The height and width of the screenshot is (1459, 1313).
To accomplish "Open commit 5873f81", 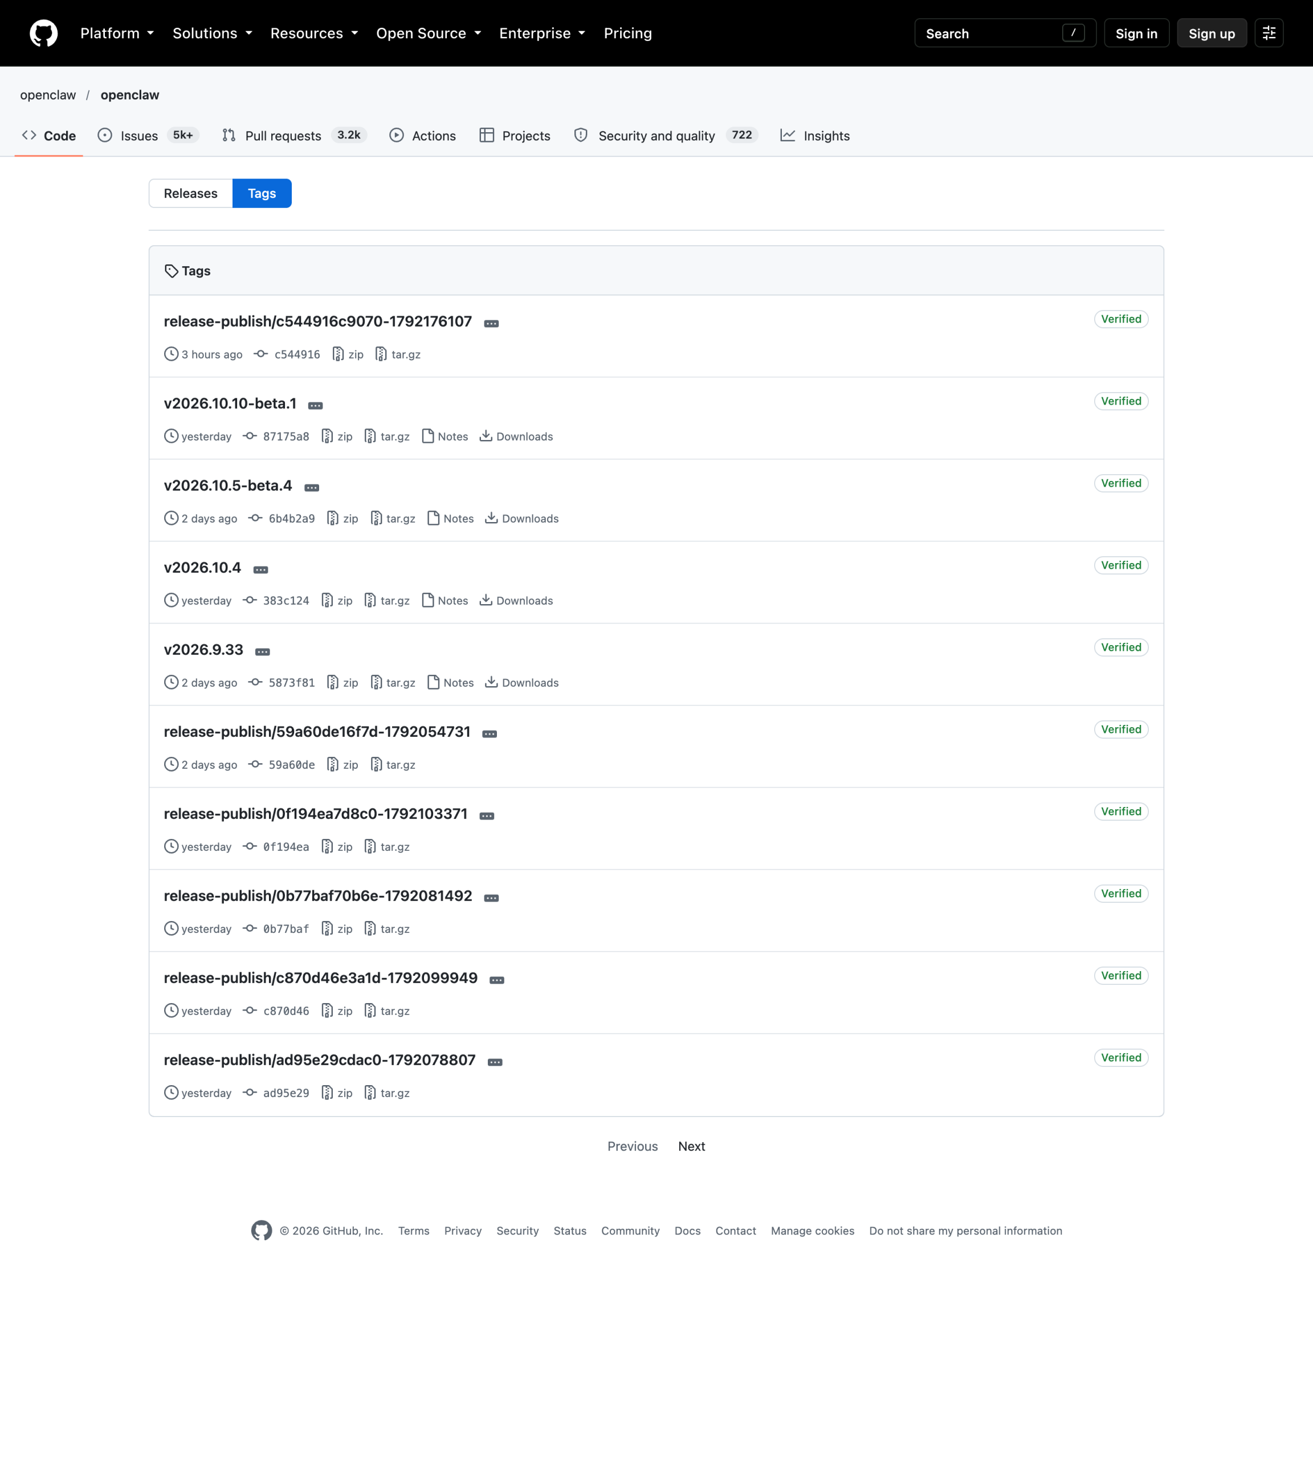I will click(282, 683).
